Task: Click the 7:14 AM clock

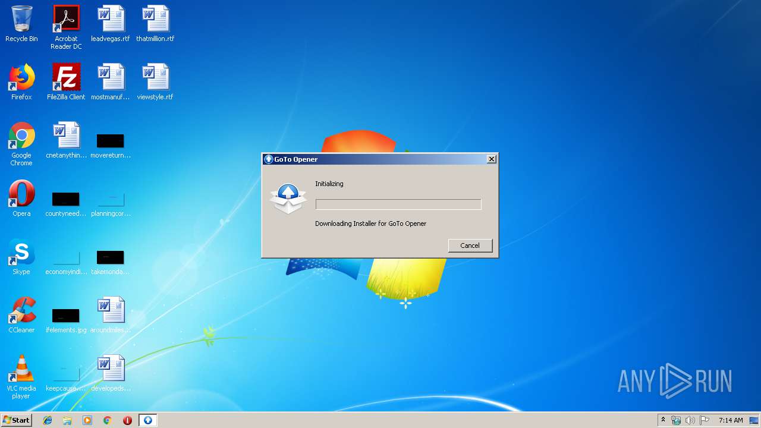Action: [x=731, y=420]
